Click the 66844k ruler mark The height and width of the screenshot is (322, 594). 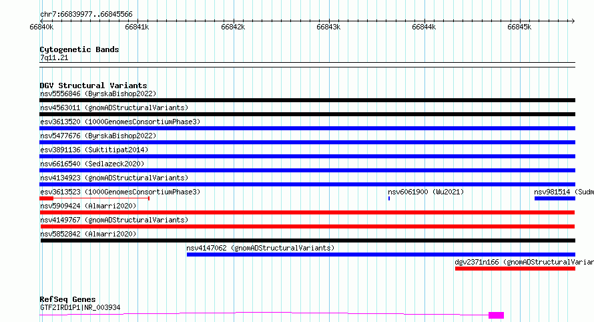click(x=424, y=27)
